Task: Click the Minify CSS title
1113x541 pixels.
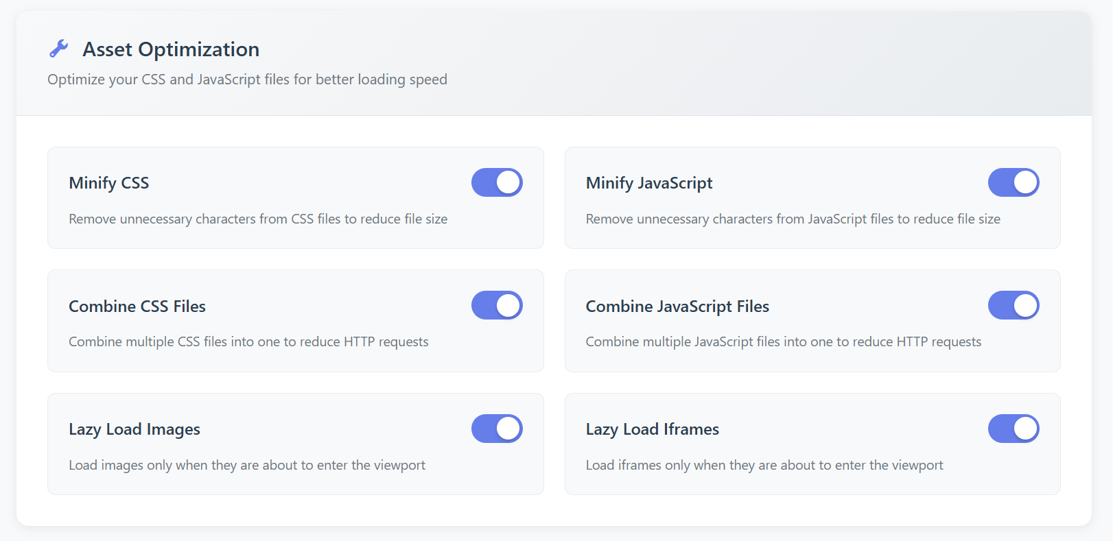Action: pyautogui.click(x=109, y=183)
